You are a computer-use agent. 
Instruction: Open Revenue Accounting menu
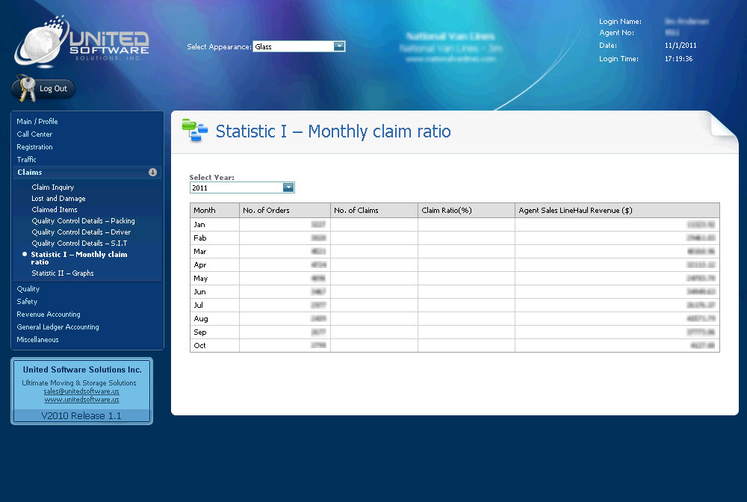coord(49,314)
